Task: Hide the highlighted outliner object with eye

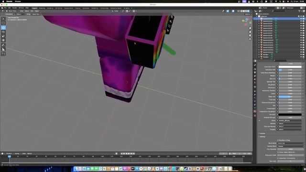Action: tap(301, 19)
